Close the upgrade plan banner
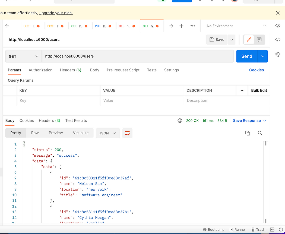 point(278,13)
